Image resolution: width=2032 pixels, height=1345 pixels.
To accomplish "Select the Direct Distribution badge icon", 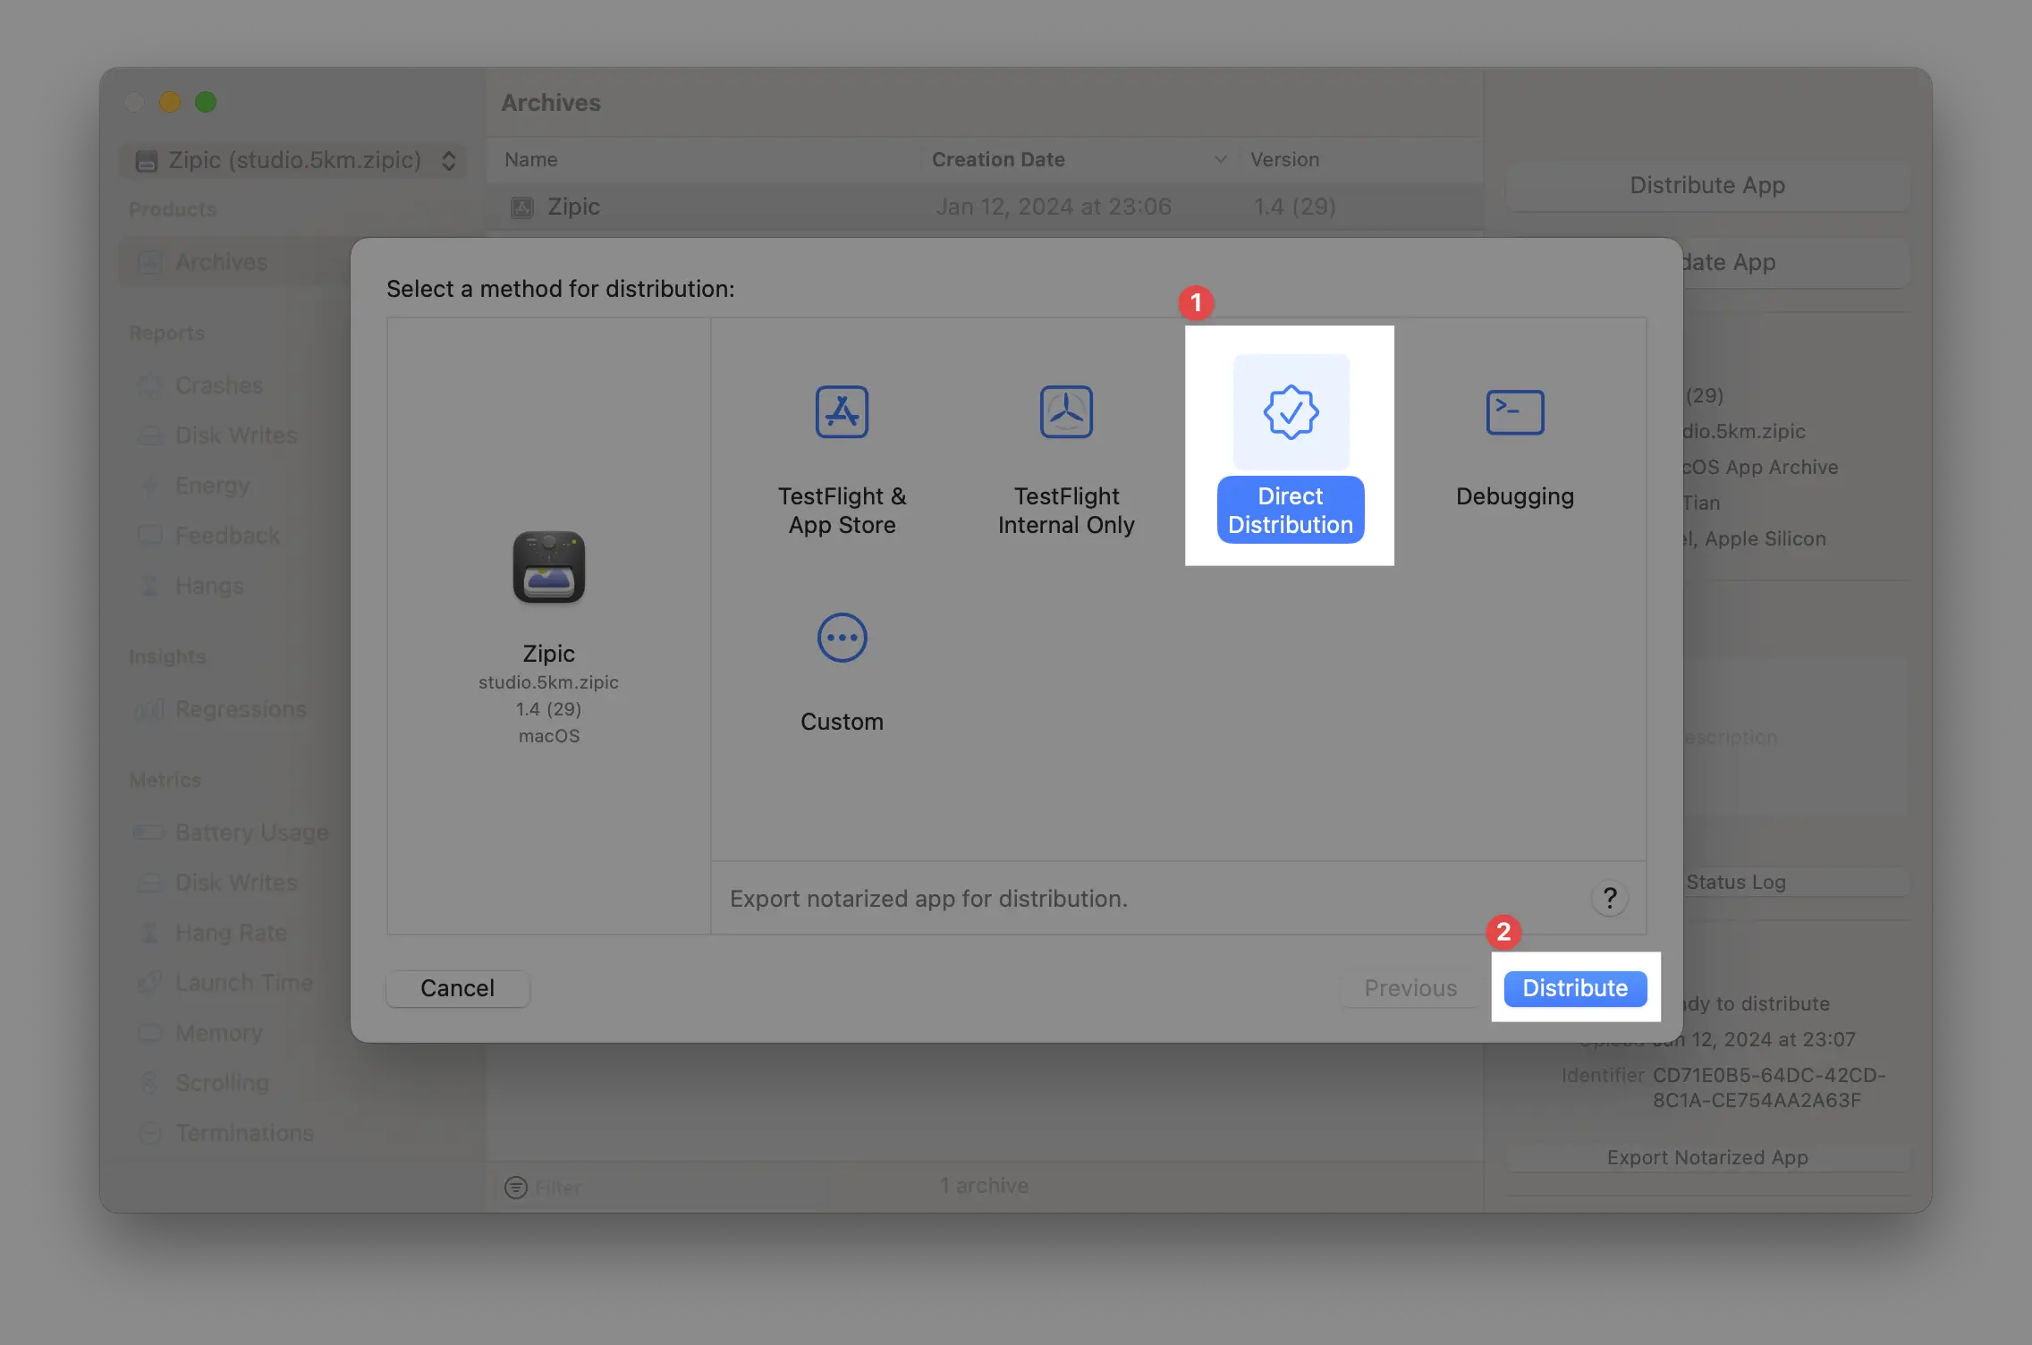I will (1291, 411).
